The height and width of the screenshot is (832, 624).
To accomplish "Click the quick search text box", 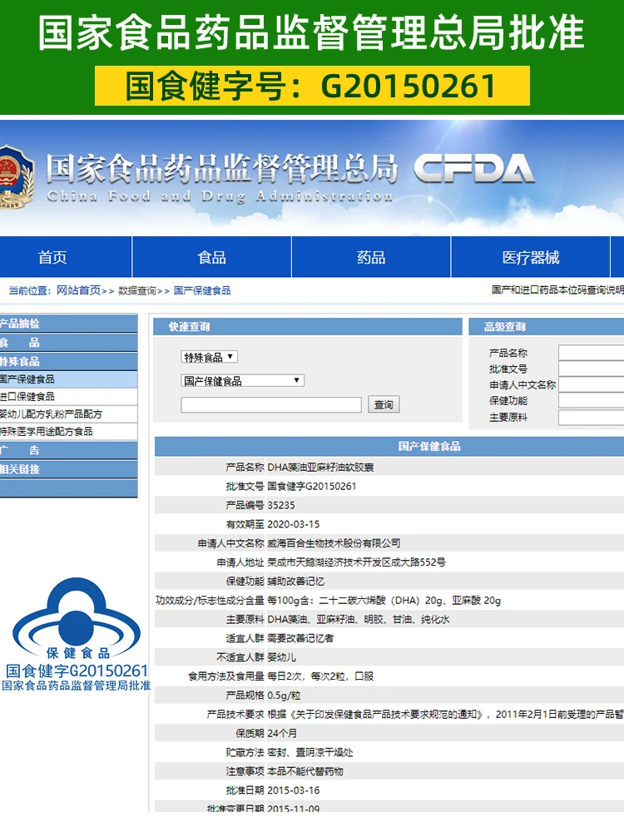I will click(x=271, y=405).
